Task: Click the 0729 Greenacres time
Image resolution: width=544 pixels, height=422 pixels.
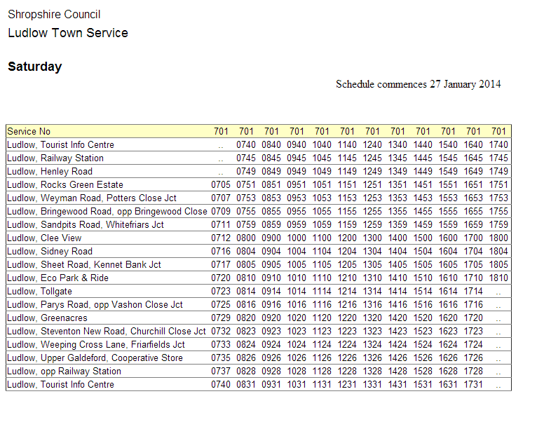Action: [221, 318]
